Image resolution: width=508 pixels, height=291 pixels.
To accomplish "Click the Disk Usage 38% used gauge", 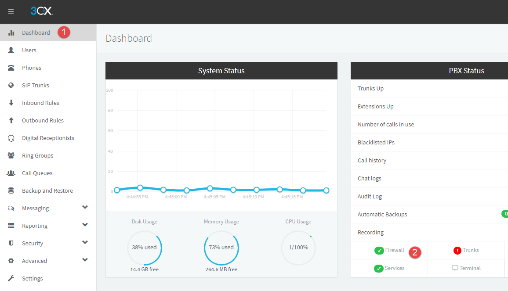I will click(x=145, y=248).
